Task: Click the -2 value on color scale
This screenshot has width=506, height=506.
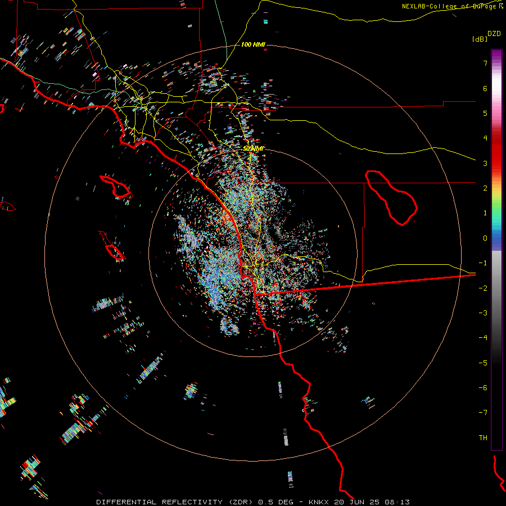Action: click(x=483, y=288)
